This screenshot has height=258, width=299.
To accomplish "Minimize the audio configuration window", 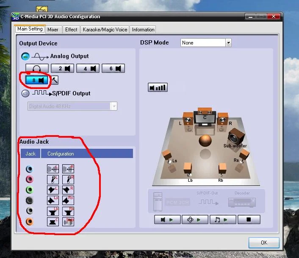I will coord(250,17).
